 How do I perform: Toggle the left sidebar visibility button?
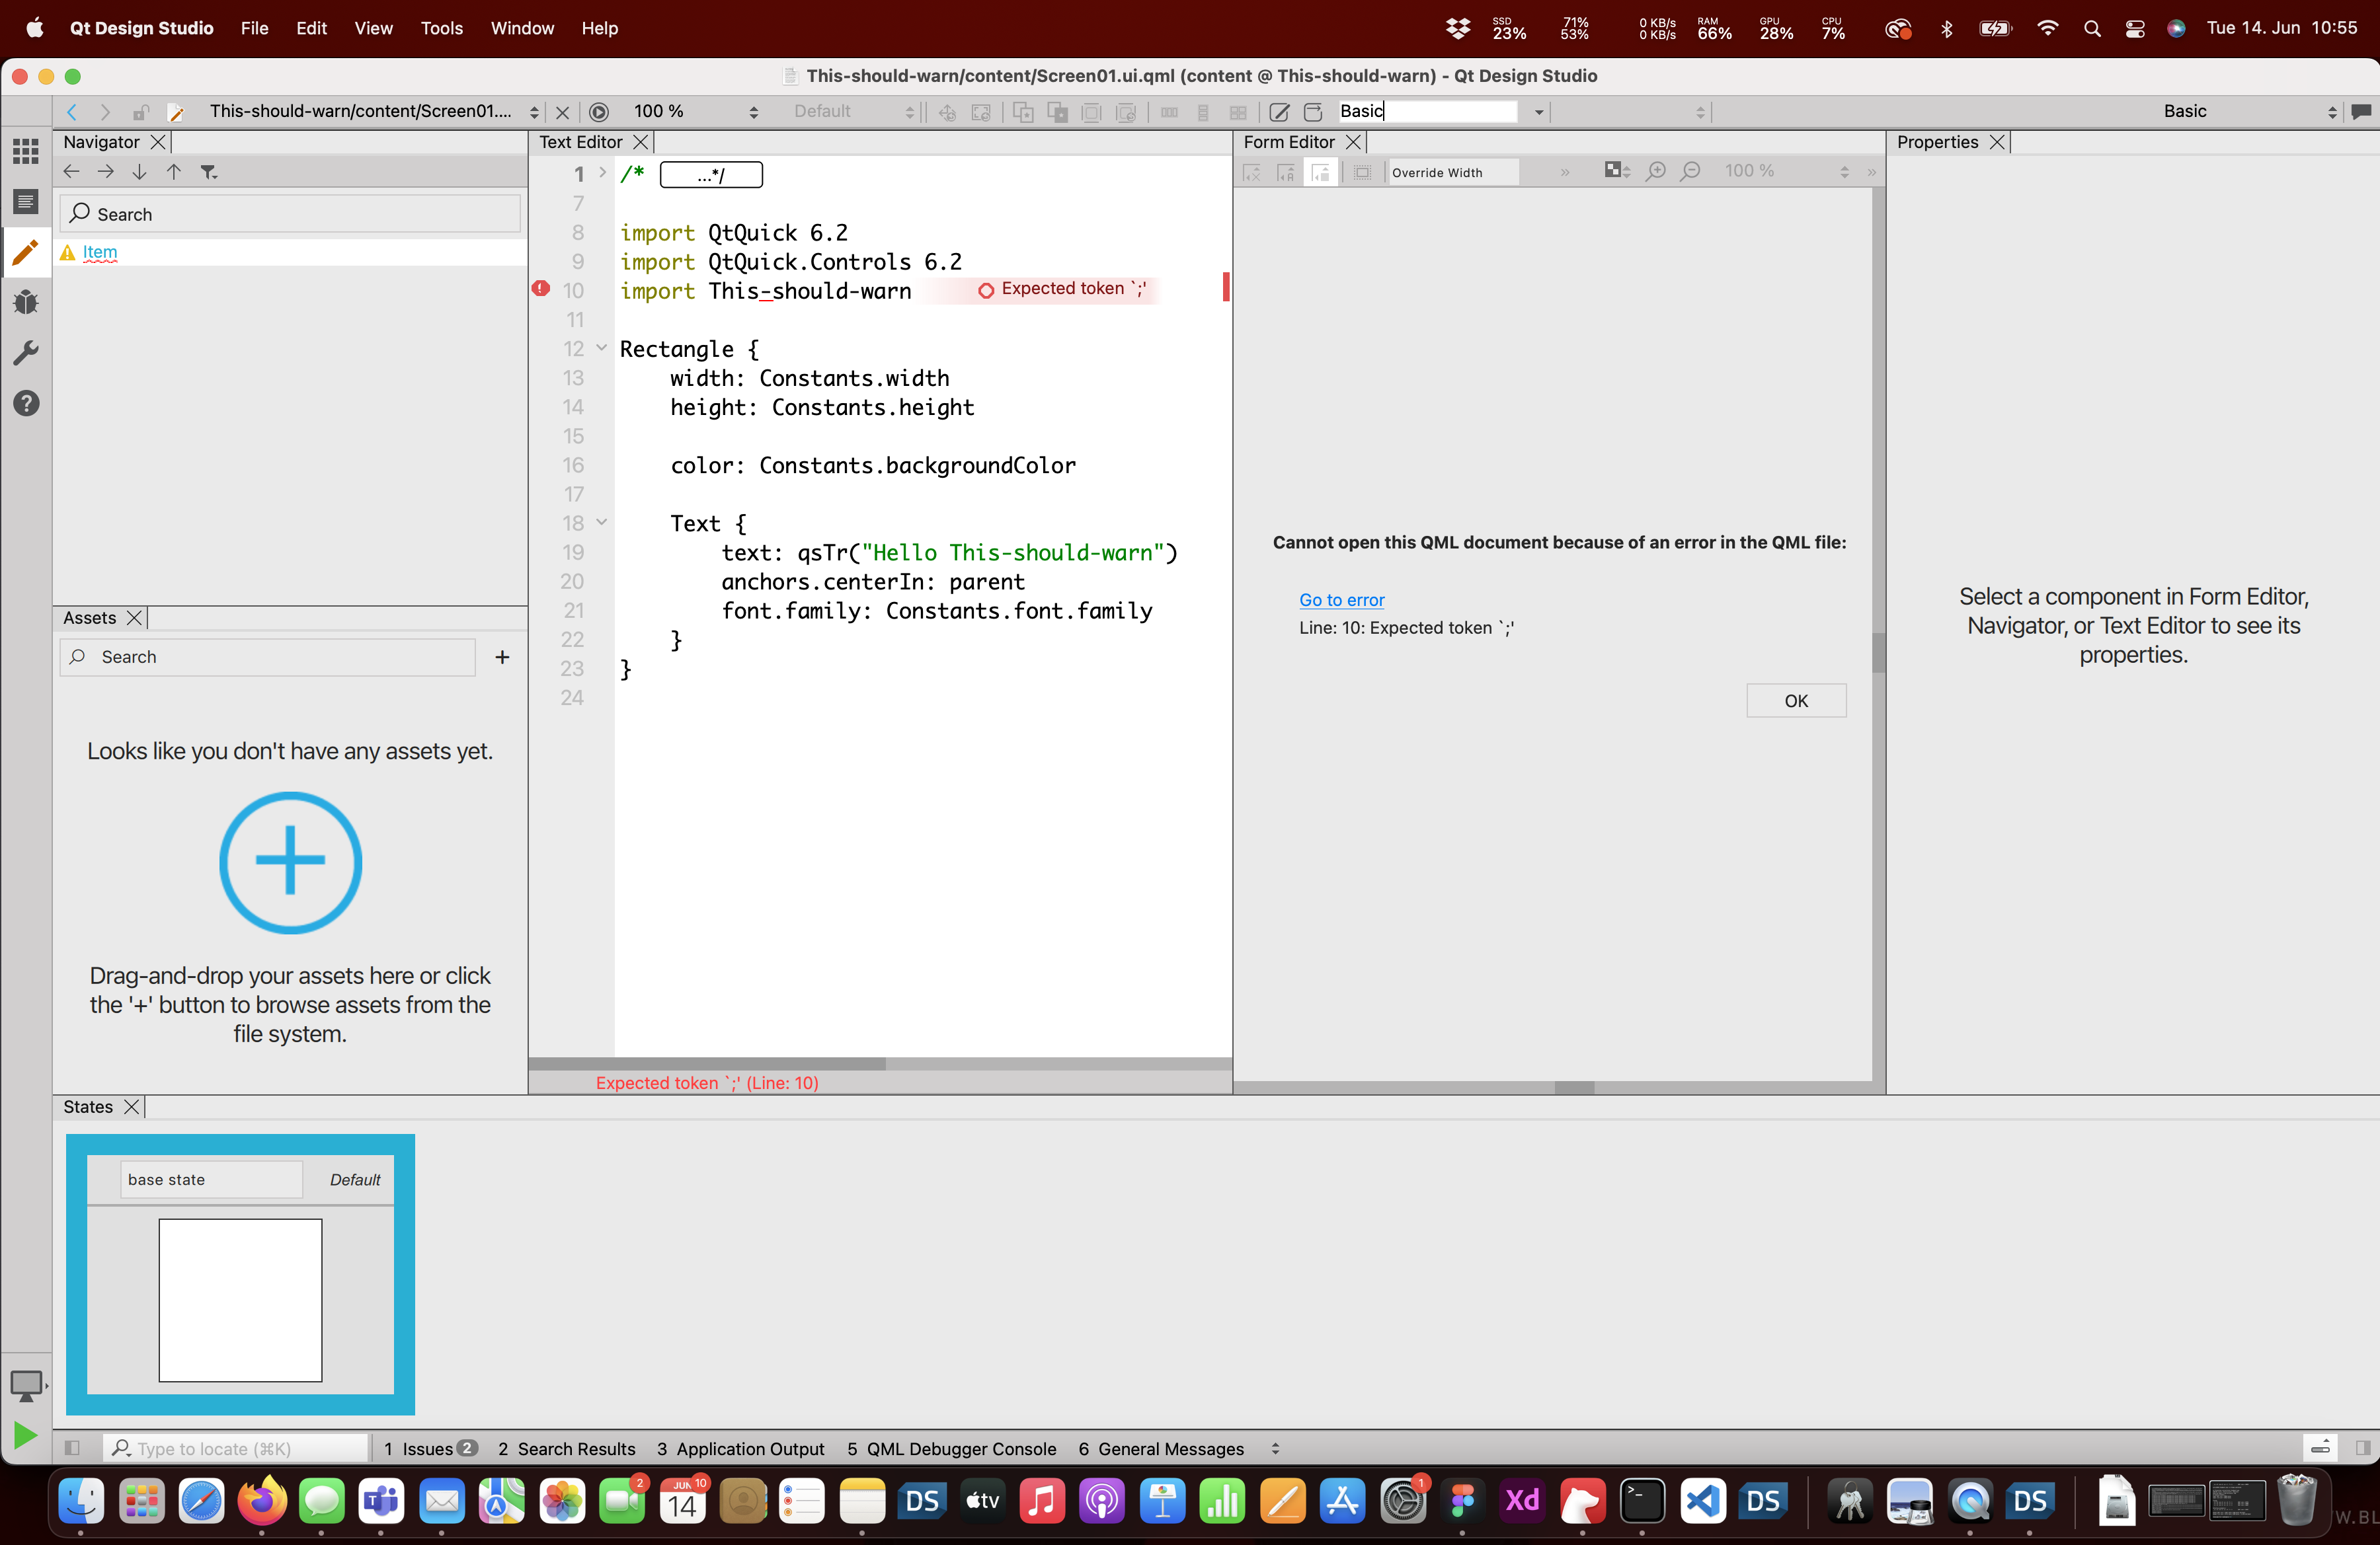coord(72,1448)
